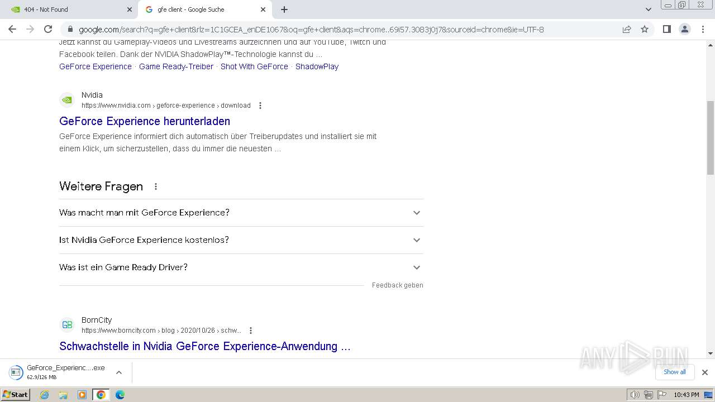The image size is (715, 402).
Task: Launch Microsoft Edge from the taskbar
Action: 120,395
